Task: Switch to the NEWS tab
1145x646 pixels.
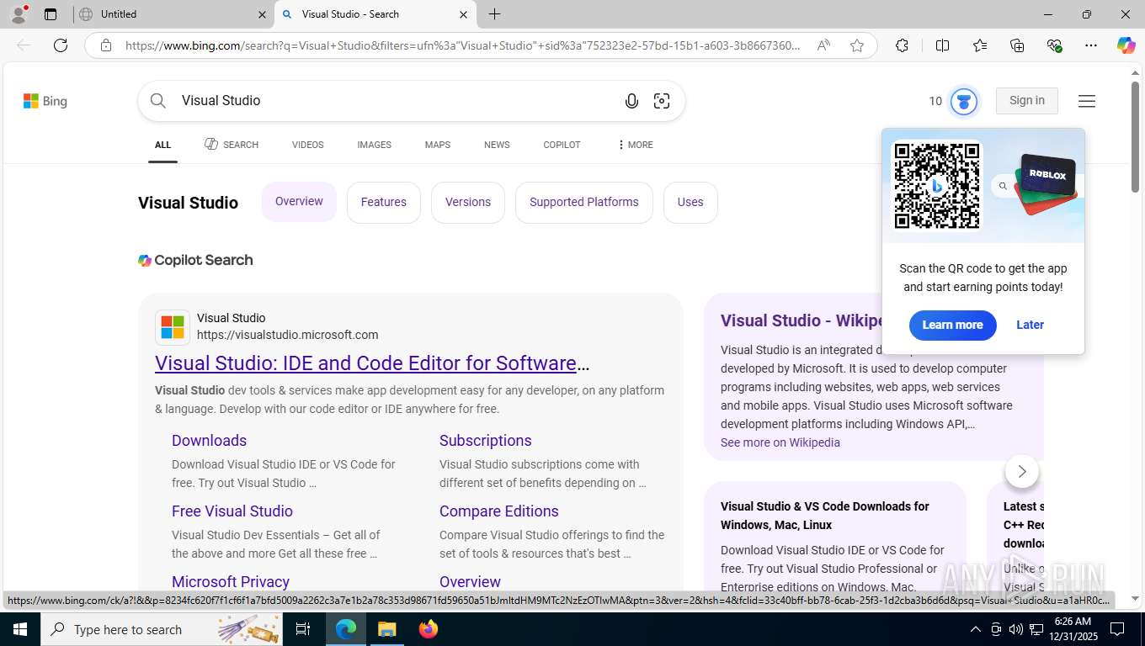Action: click(497, 145)
